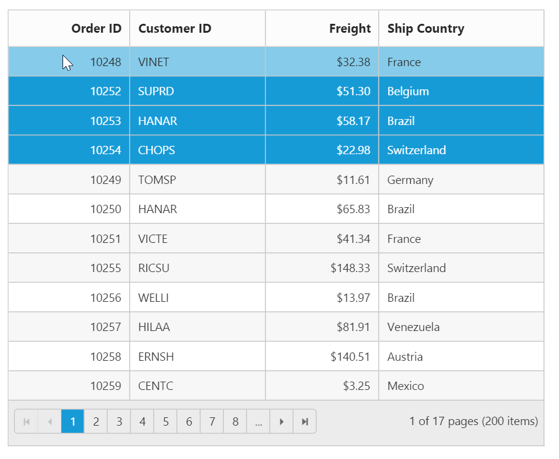Select page 5 in the pager
559x459 pixels.
click(x=165, y=421)
